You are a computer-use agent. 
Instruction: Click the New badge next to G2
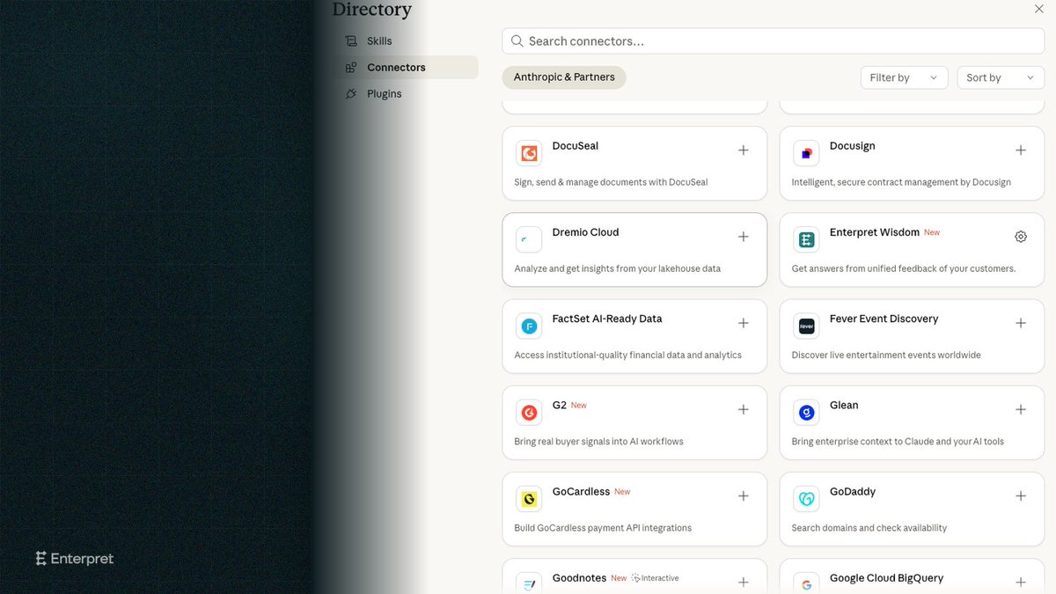point(579,406)
